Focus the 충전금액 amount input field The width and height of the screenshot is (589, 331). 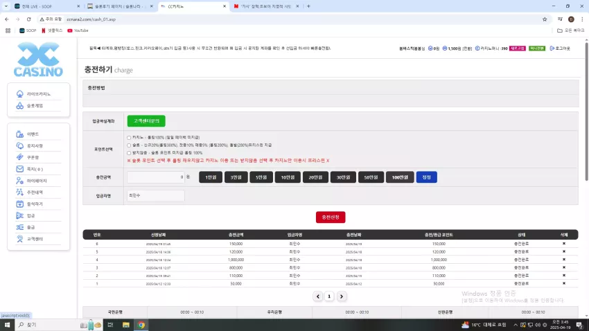tap(155, 177)
